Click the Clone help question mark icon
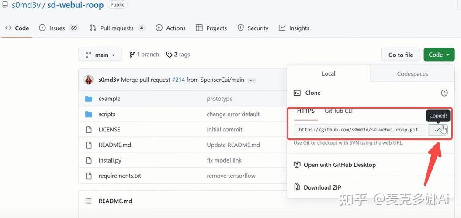Viewport: 461px width, 218px height. point(444,93)
